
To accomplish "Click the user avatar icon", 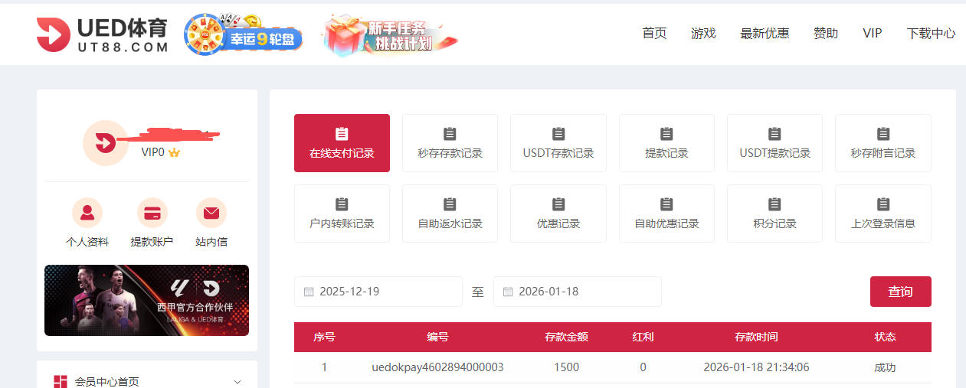I will 105,143.
